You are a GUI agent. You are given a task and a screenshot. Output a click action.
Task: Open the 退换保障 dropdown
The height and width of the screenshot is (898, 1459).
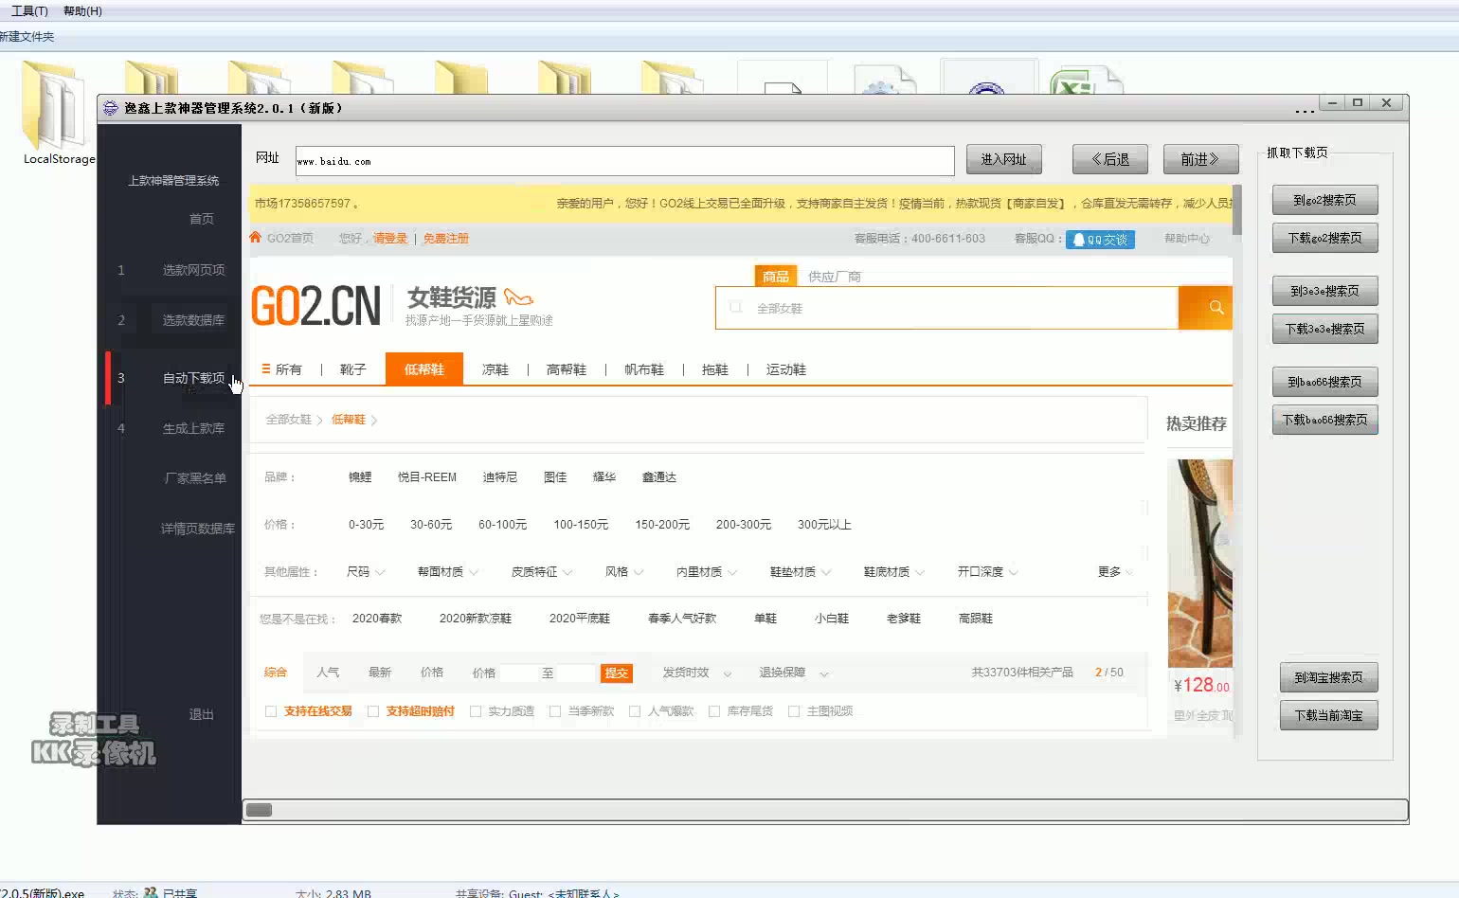tap(794, 673)
